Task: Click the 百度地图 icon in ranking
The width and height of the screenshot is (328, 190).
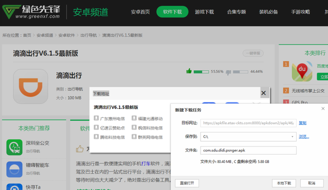Action: [302, 72]
